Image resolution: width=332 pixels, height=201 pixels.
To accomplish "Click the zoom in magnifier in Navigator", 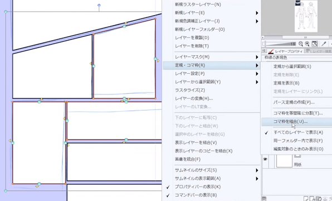I will click(307, 44).
